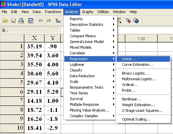Click cell with value -2.9
The image size is (173, 134).
[53, 128]
